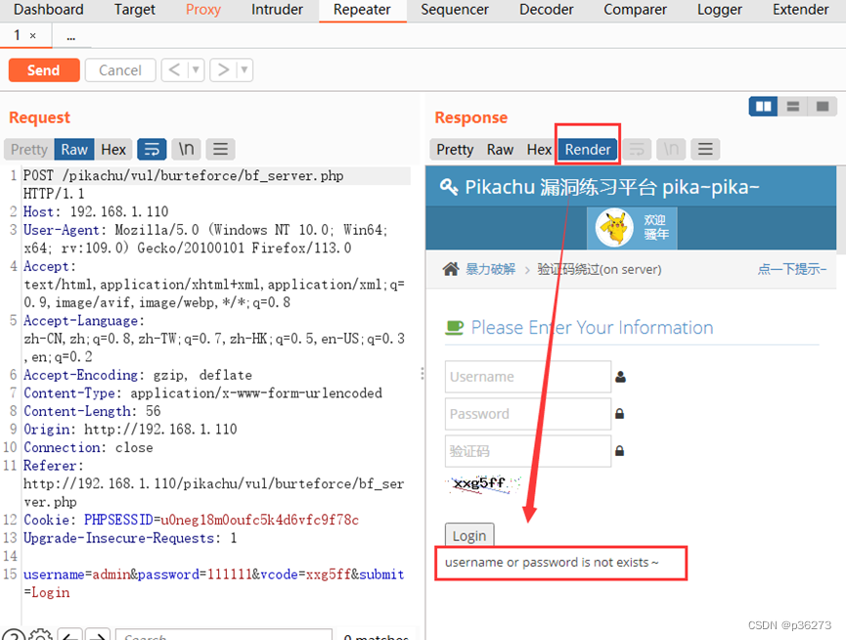
Task: Click the Cancel button
Action: coord(119,70)
